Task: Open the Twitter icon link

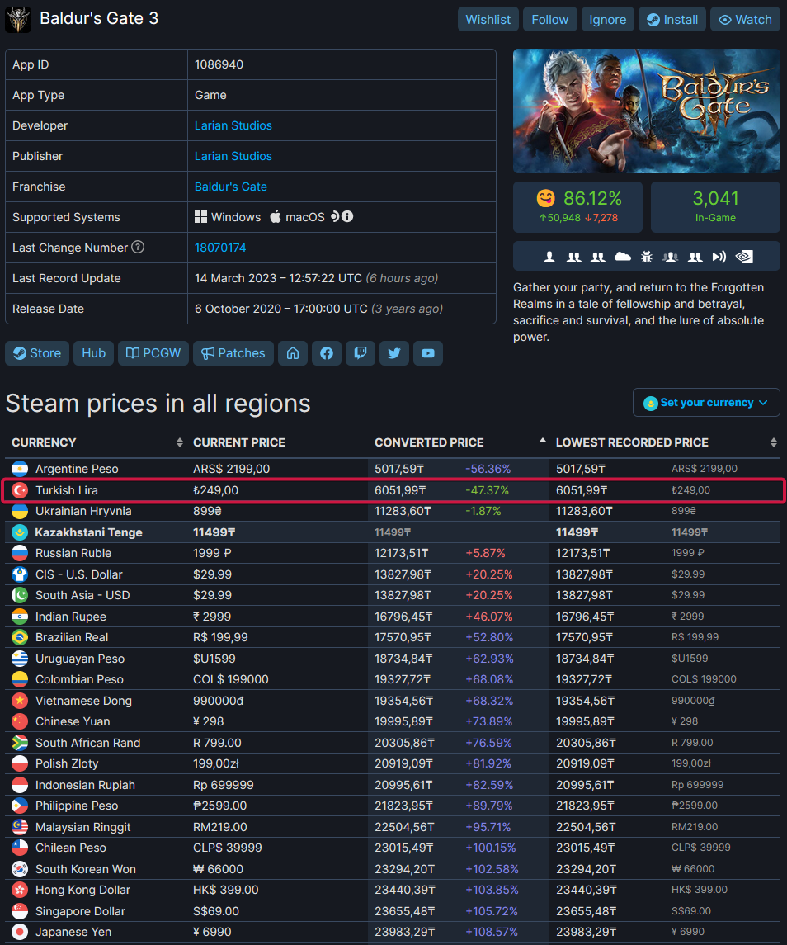Action: [x=394, y=353]
